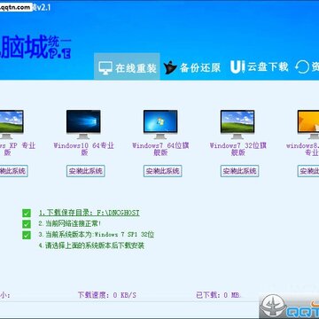Open the 云盘下载 tab

tap(259, 67)
